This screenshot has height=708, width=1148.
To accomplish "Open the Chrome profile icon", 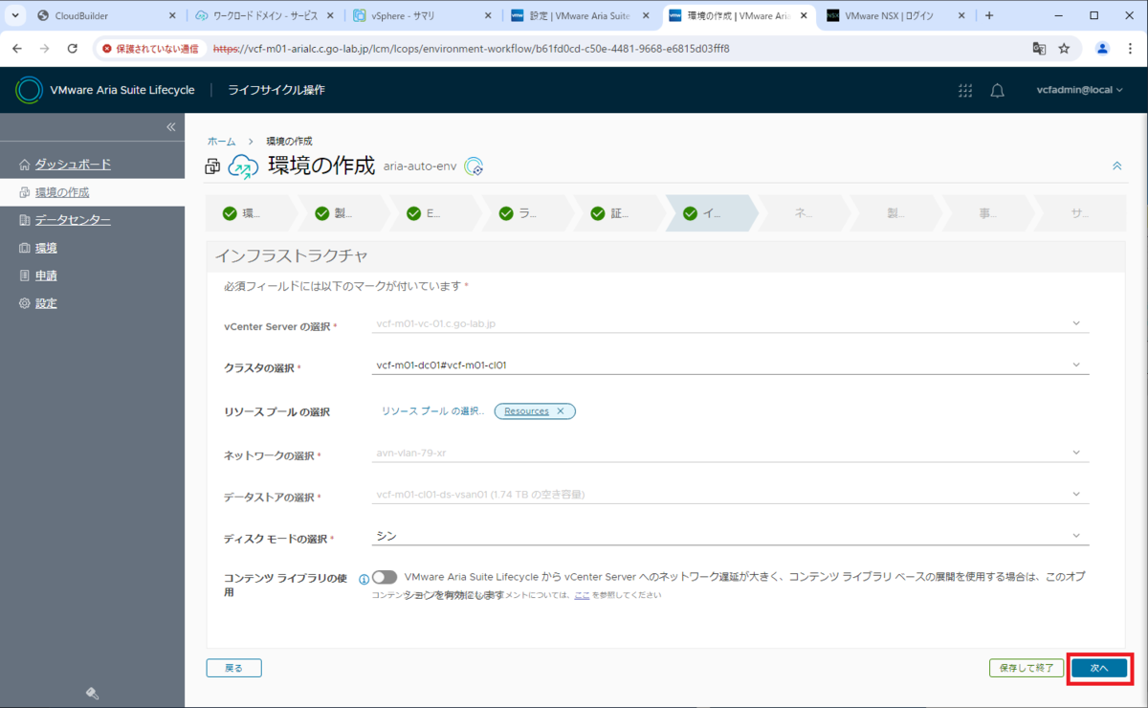I will tap(1102, 48).
